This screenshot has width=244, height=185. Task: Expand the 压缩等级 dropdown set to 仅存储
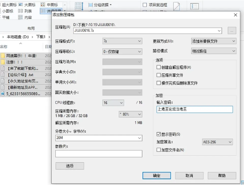coord(122,52)
